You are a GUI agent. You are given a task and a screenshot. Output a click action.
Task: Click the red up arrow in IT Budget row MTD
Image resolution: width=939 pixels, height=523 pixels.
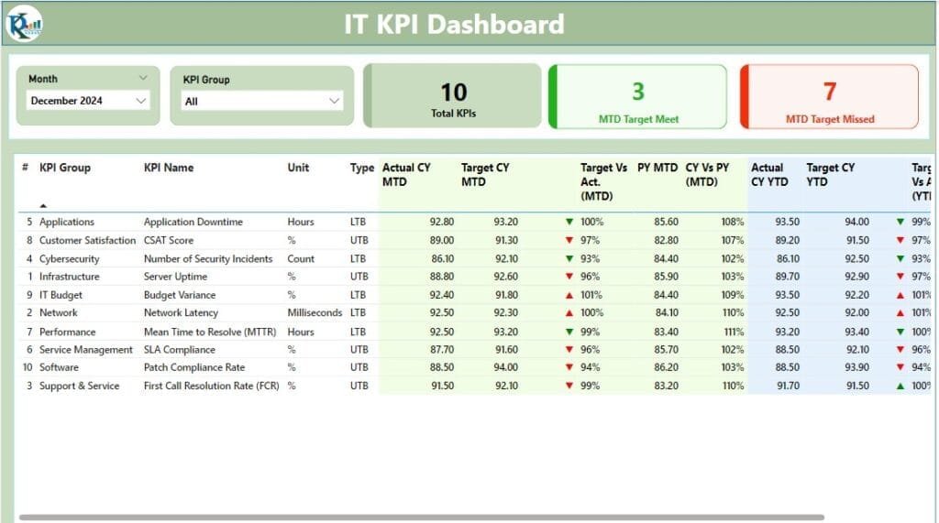tap(569, 295)
